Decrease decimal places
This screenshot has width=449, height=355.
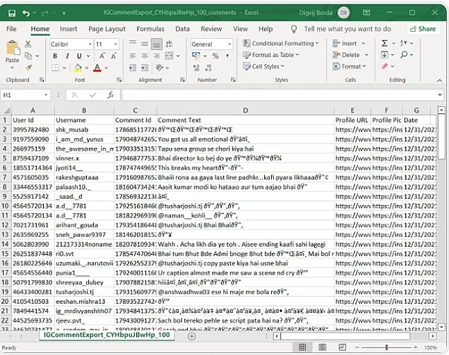coord(209,68)
